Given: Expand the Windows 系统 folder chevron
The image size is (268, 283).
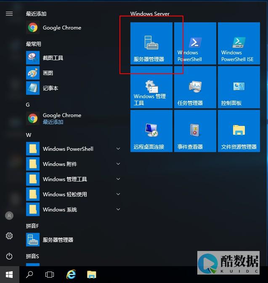Looking at the screenshot, I should (x=118, y=209).
